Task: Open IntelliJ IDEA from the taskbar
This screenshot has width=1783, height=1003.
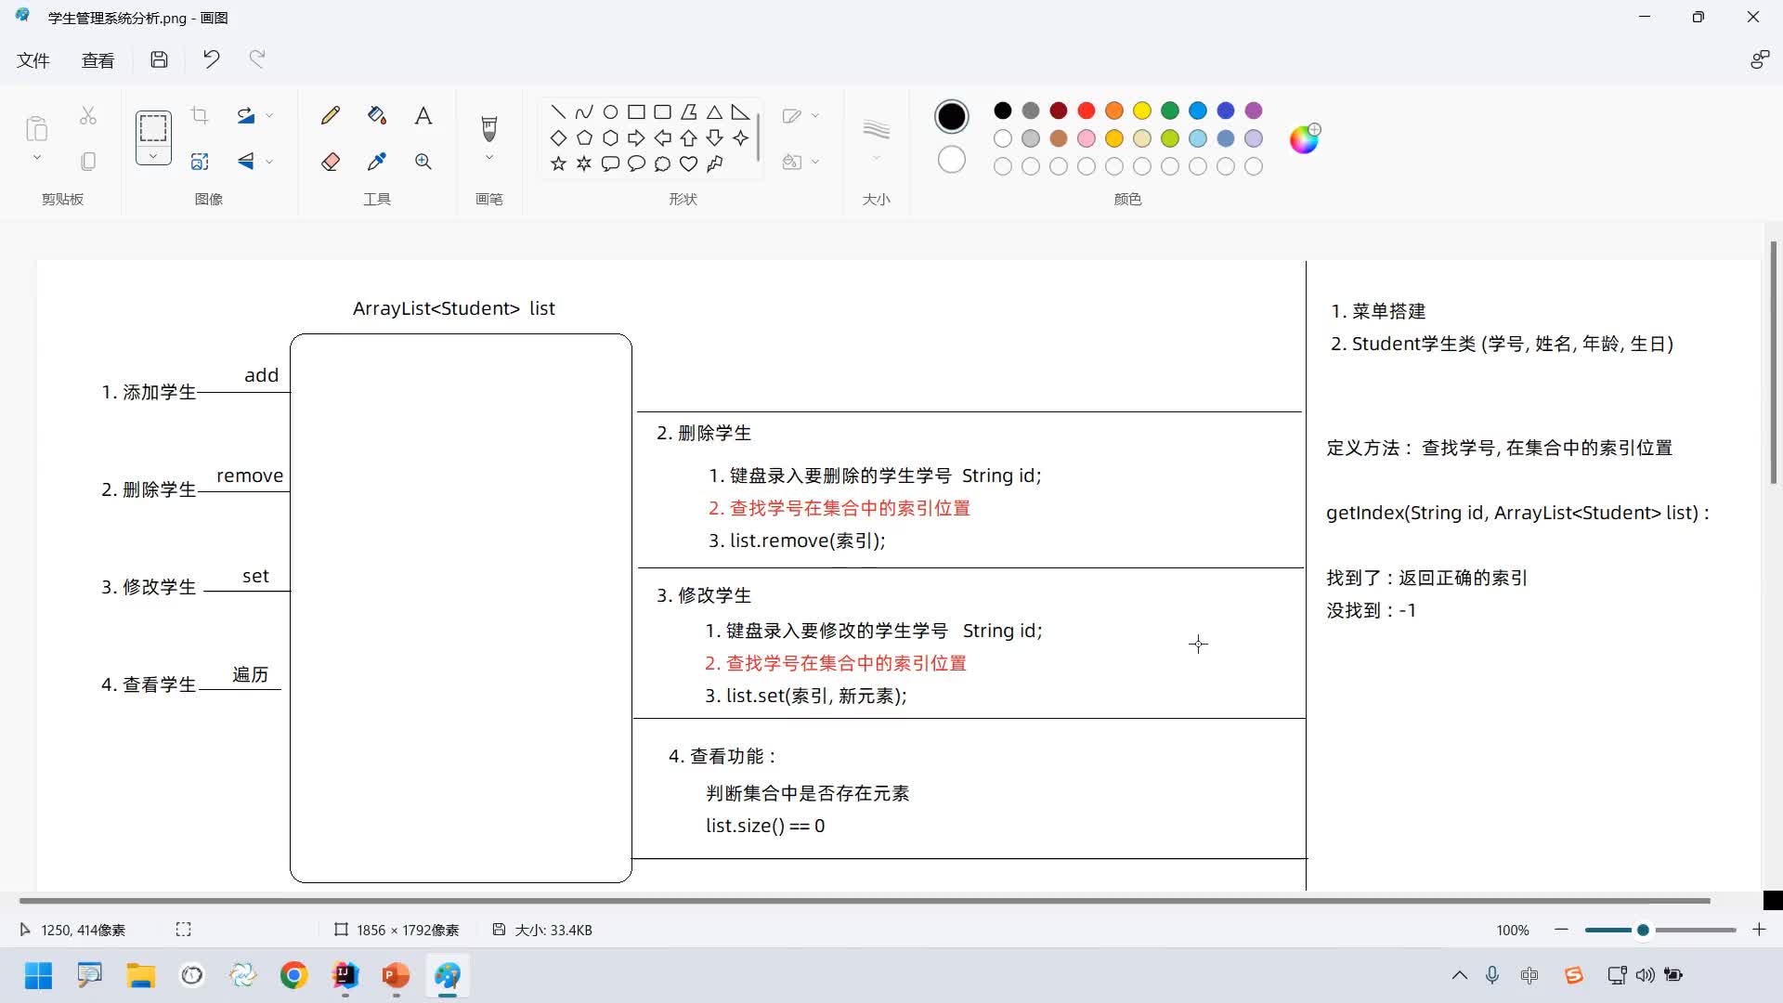Action: point(345,975)
